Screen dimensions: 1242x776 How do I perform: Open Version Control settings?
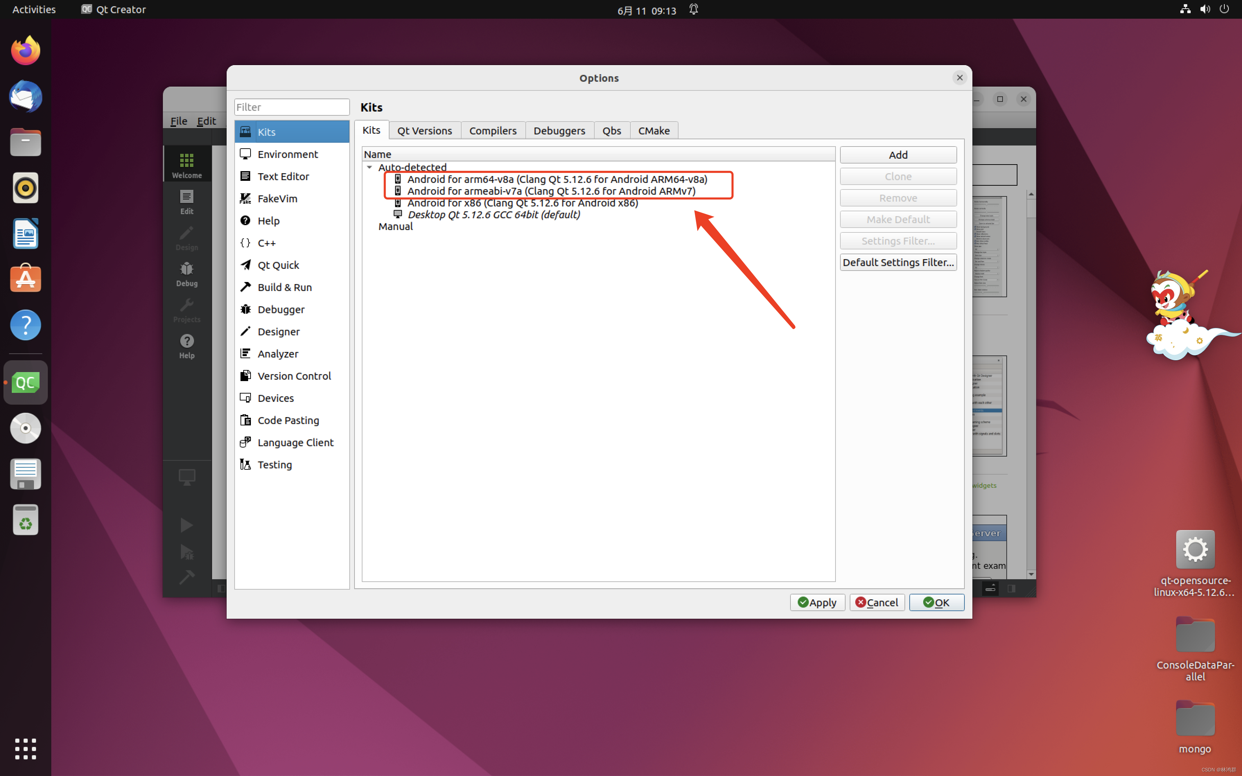294,376
